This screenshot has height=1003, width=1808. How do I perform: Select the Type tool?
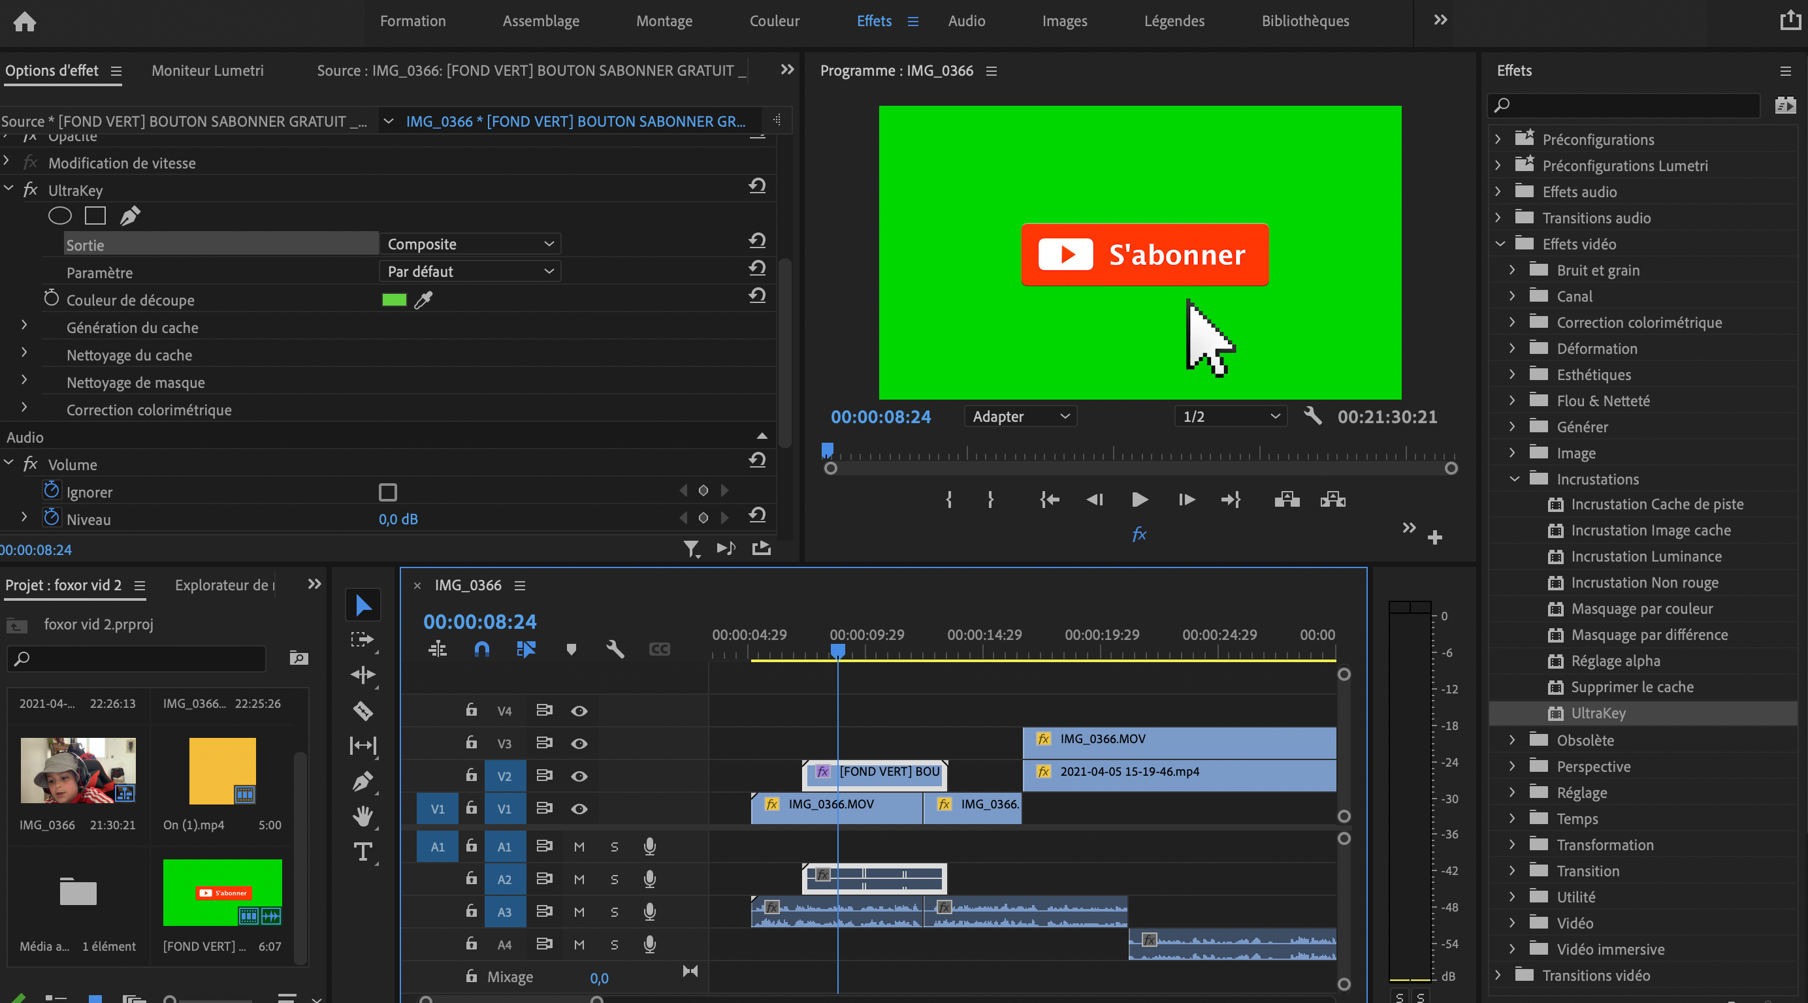[363, 852]
